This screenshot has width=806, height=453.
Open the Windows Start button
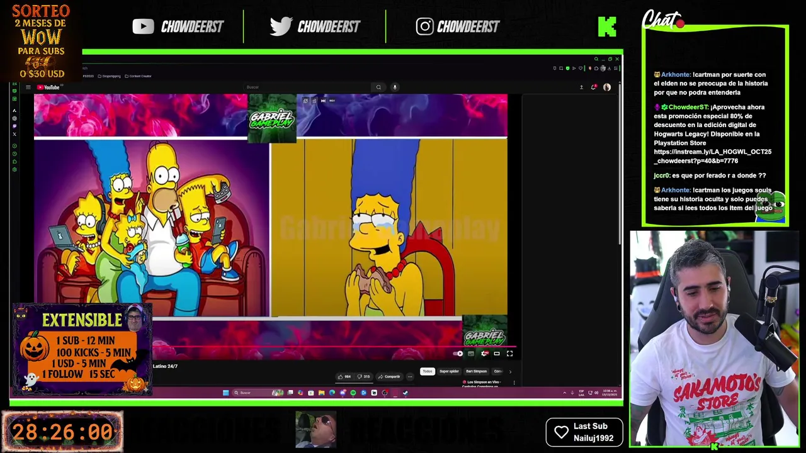(226, 393)
